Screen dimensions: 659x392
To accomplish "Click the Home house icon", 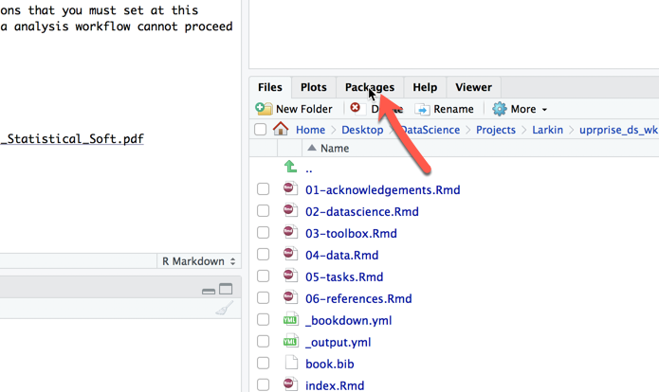I will (x=281, y=129).
